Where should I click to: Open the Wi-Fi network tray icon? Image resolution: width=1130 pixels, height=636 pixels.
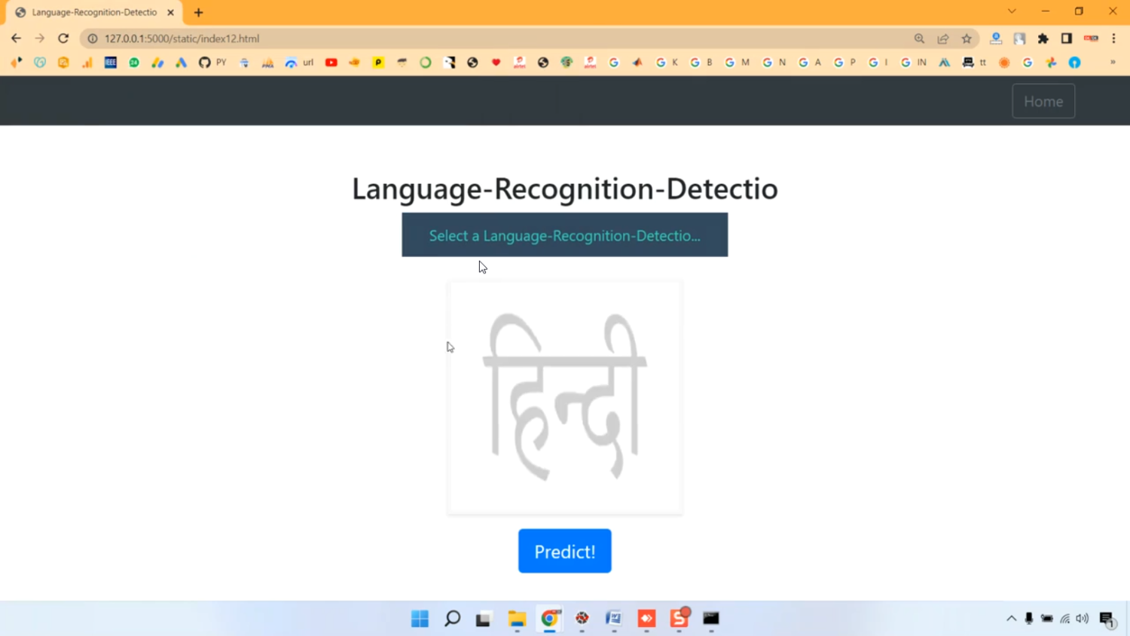point(1065,619)
